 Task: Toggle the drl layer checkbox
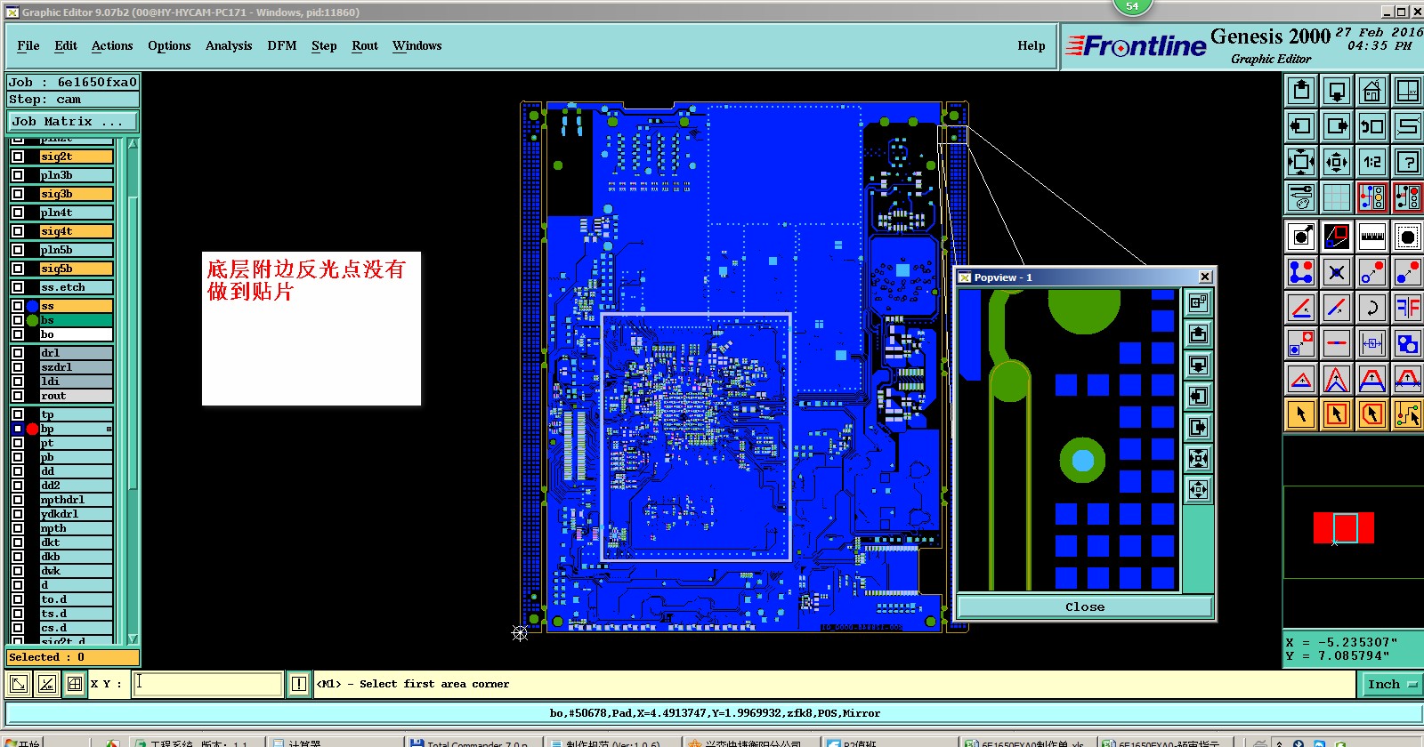pos(18,353)
